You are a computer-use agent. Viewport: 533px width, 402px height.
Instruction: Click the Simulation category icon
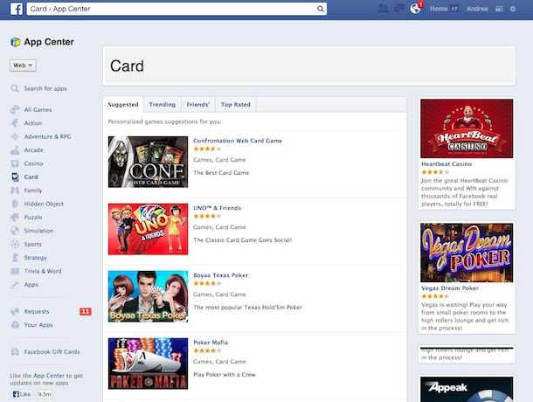[x=15, y=231]
